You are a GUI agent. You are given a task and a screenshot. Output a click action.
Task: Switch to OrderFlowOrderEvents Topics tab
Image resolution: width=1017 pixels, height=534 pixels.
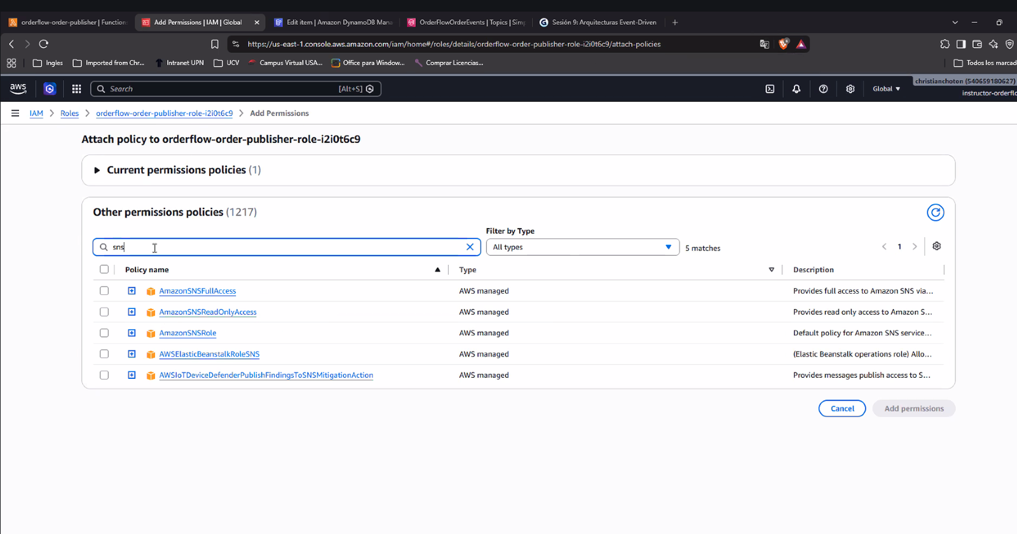466,22
